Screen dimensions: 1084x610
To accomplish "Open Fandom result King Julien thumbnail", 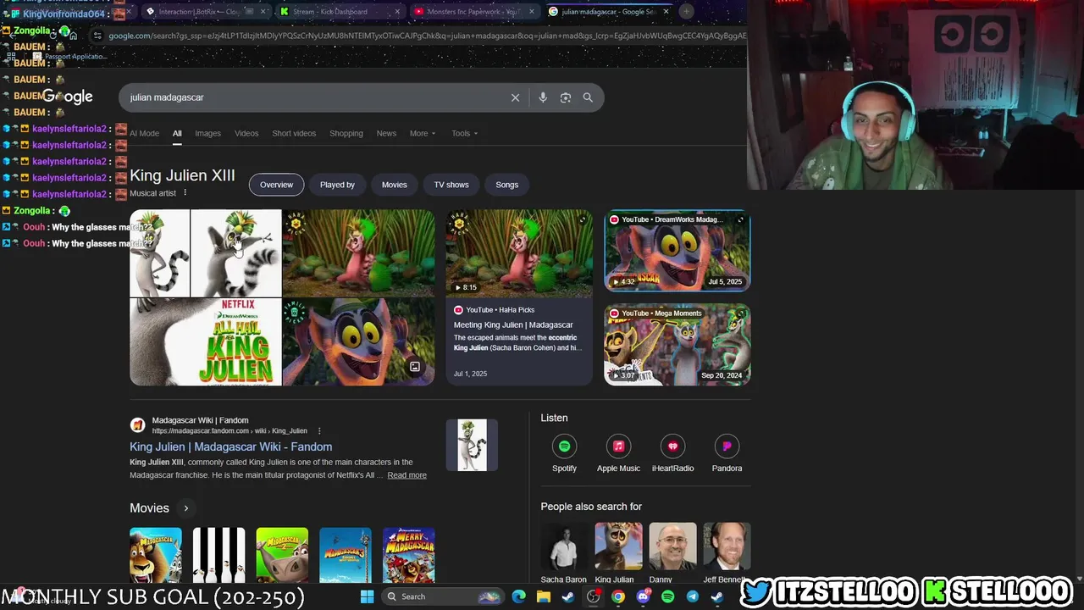I will (x=472, y=445).
